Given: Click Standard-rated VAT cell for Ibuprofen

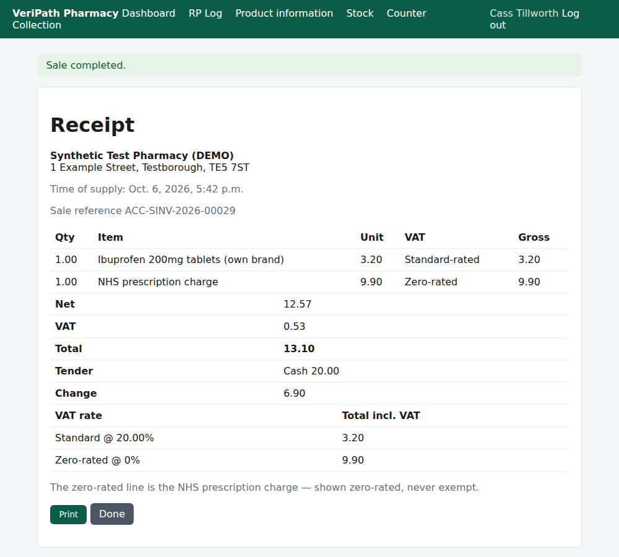Looking at the screenshot, I should pyautogui.click(x=442, y=260).
